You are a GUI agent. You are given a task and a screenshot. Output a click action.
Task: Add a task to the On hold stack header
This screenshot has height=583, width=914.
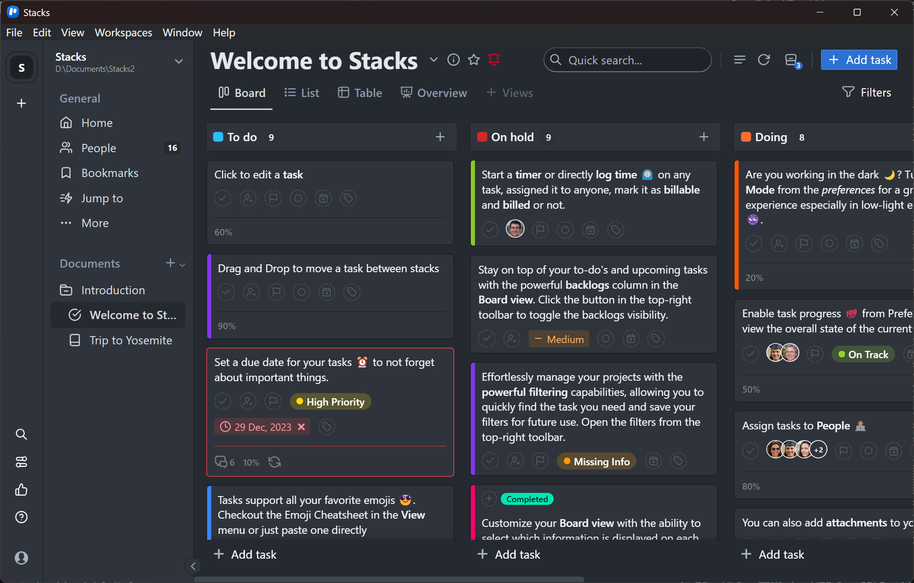click(x=704, y=137)
